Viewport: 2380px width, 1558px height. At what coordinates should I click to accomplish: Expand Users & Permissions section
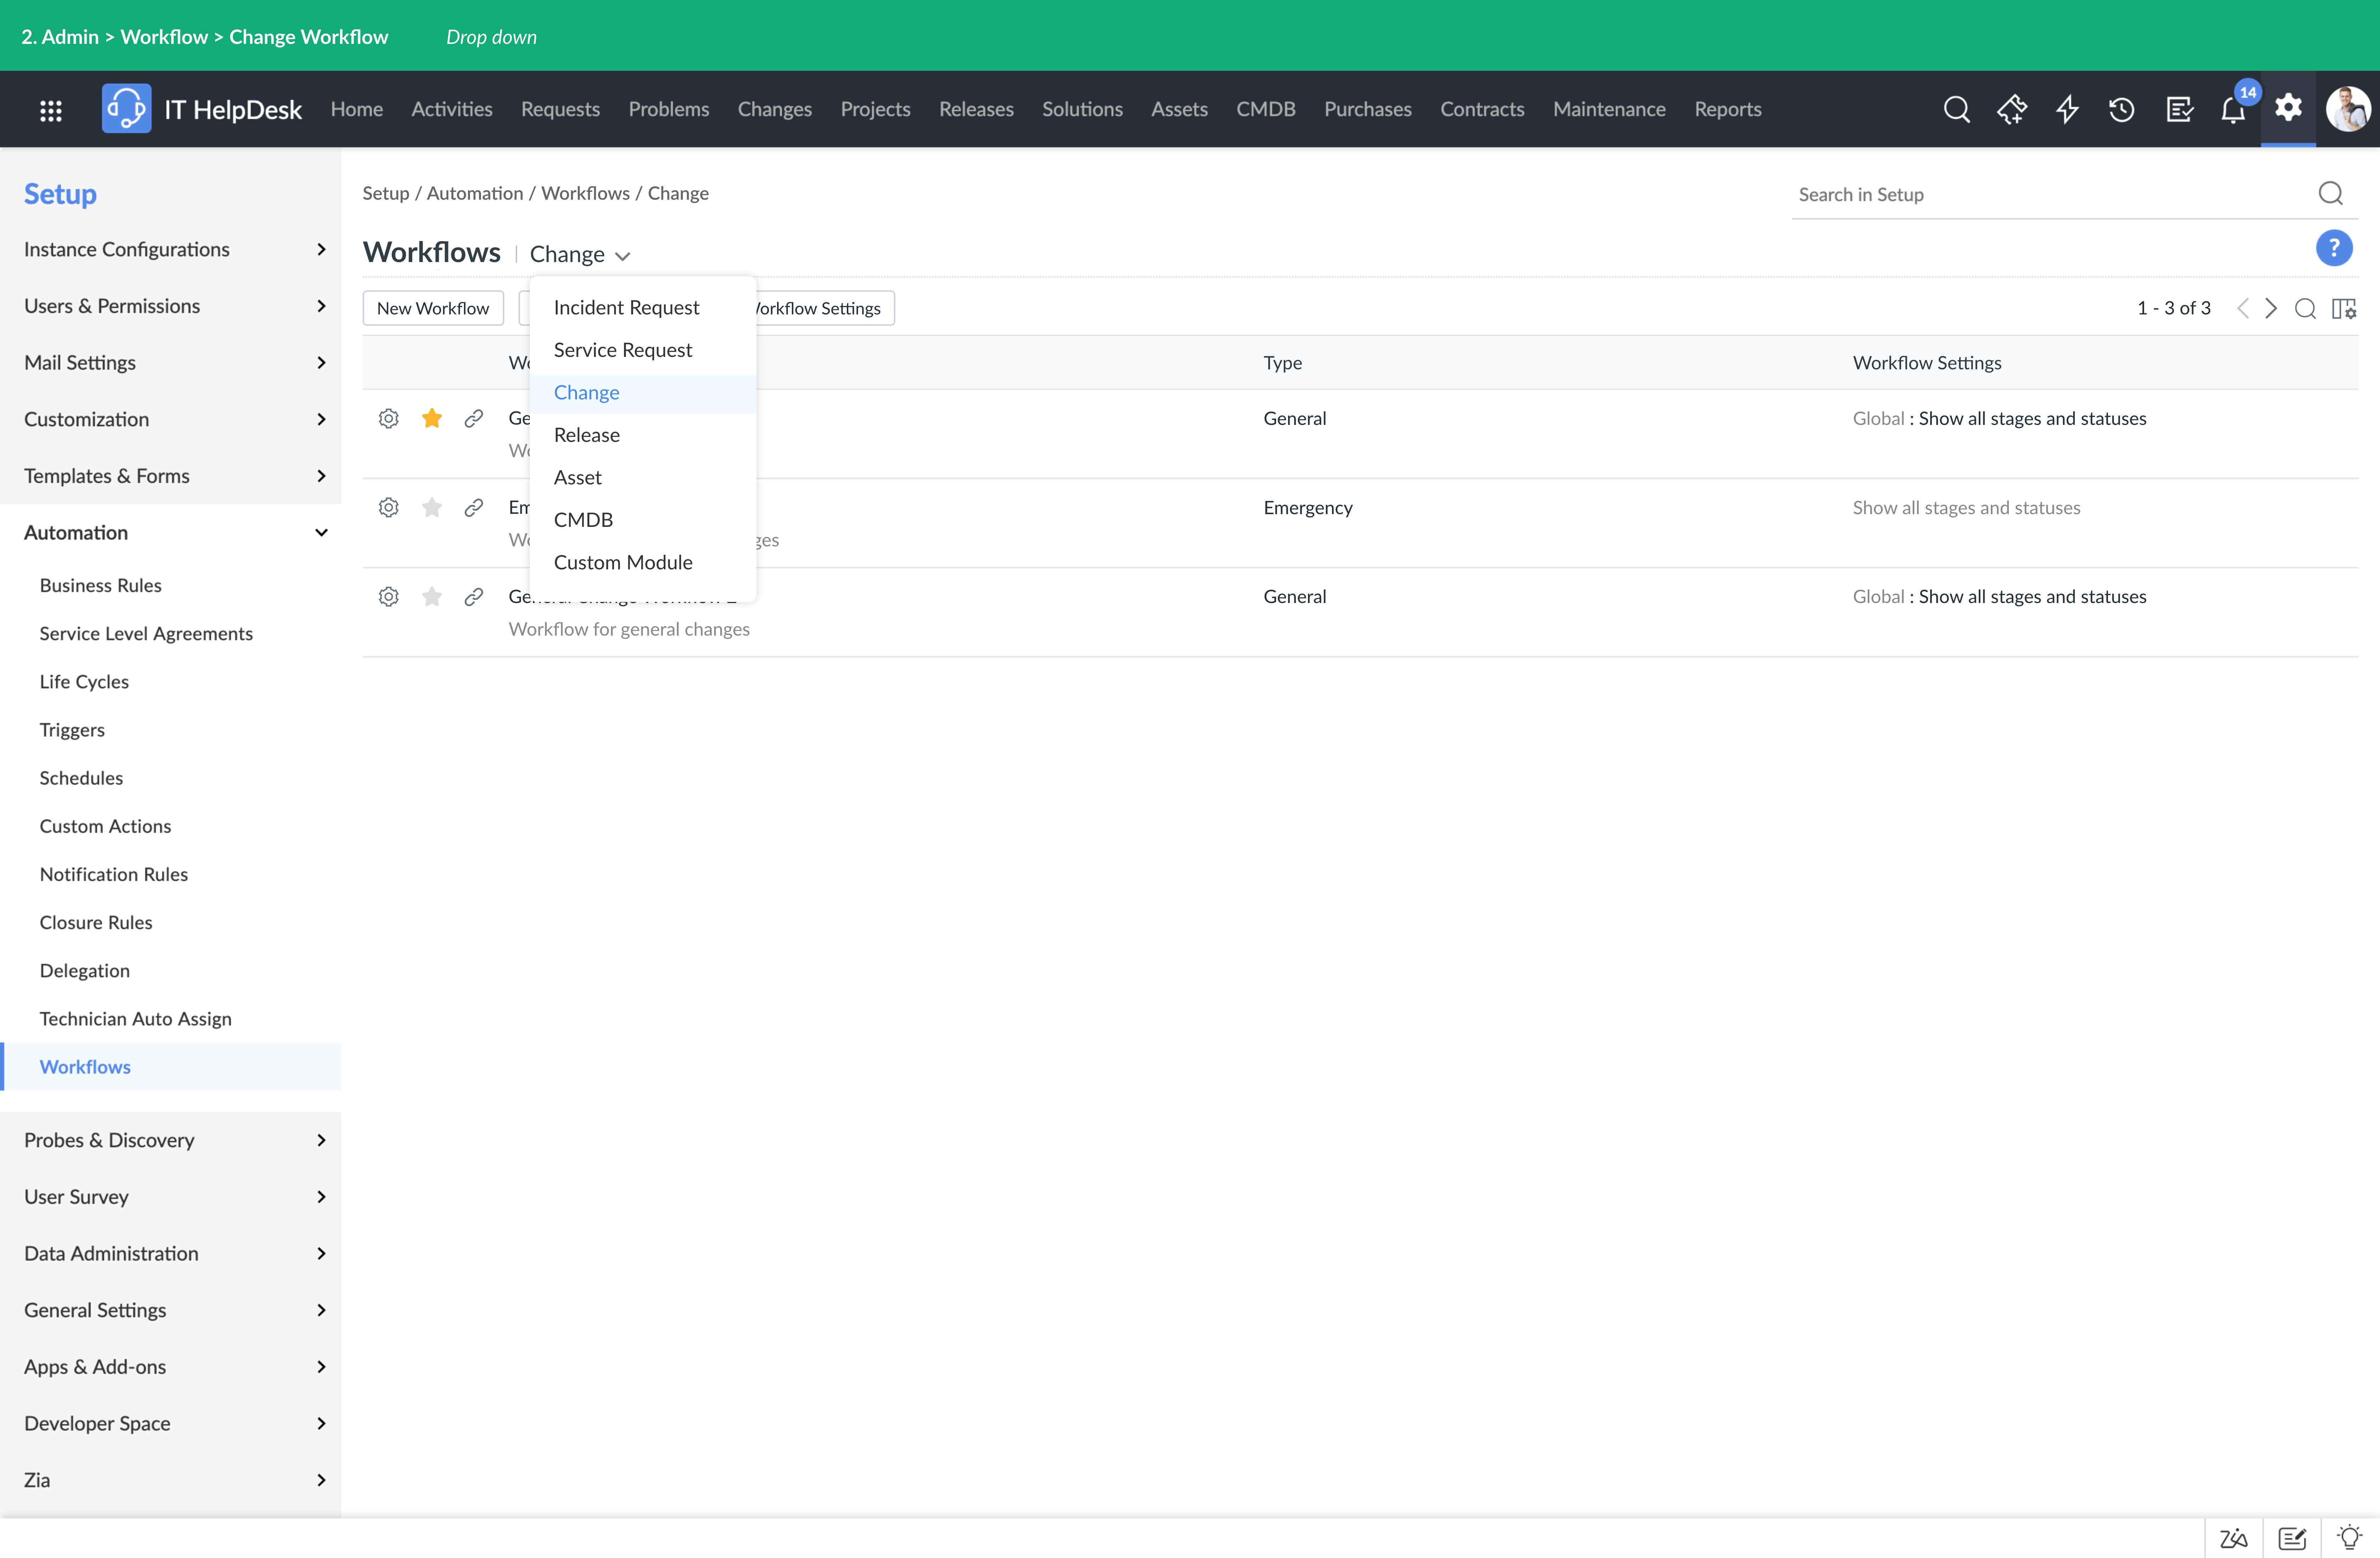pos(171,306)
